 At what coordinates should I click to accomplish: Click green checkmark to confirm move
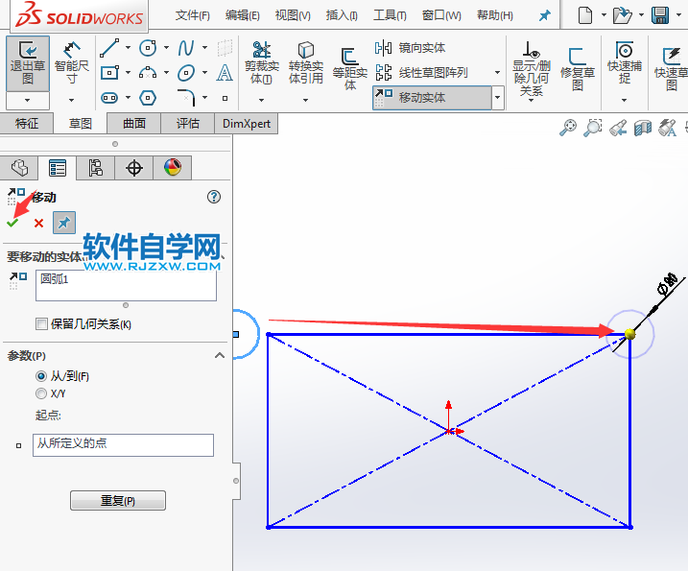(12, 223)
